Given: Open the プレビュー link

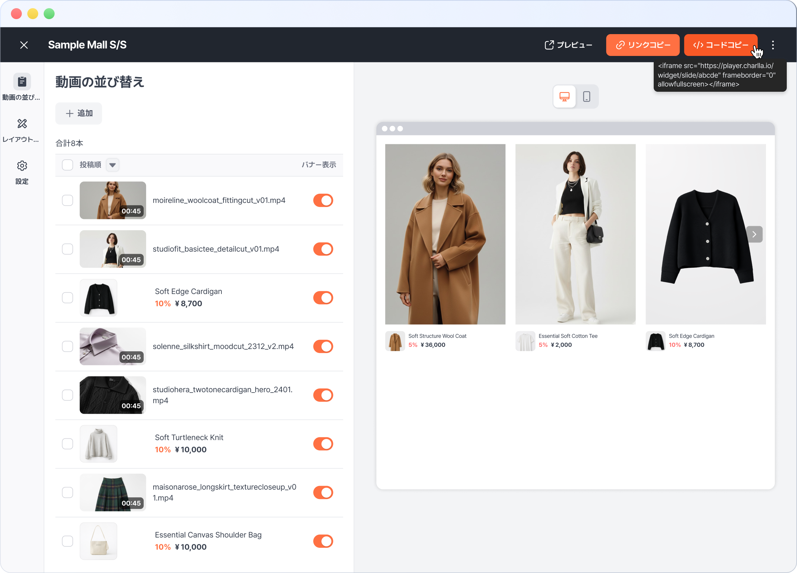Looking at the screenshot, I should [x=568, y=45].
